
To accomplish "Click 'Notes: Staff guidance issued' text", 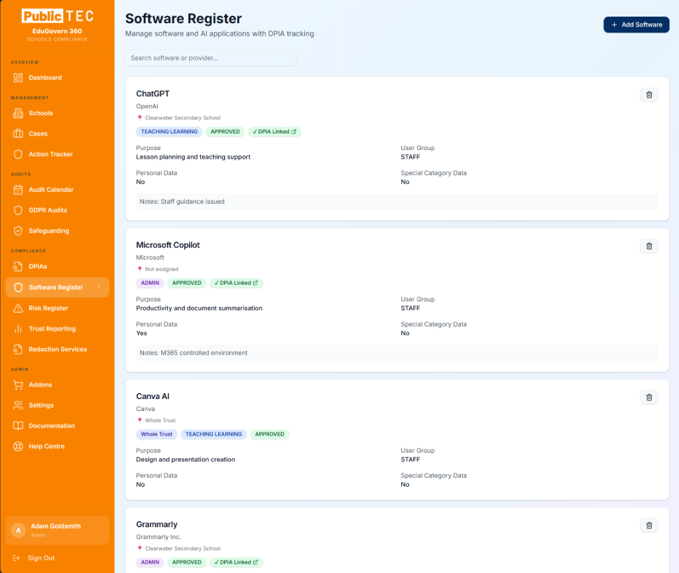I will pyautogui.click(x=182, y=202).
